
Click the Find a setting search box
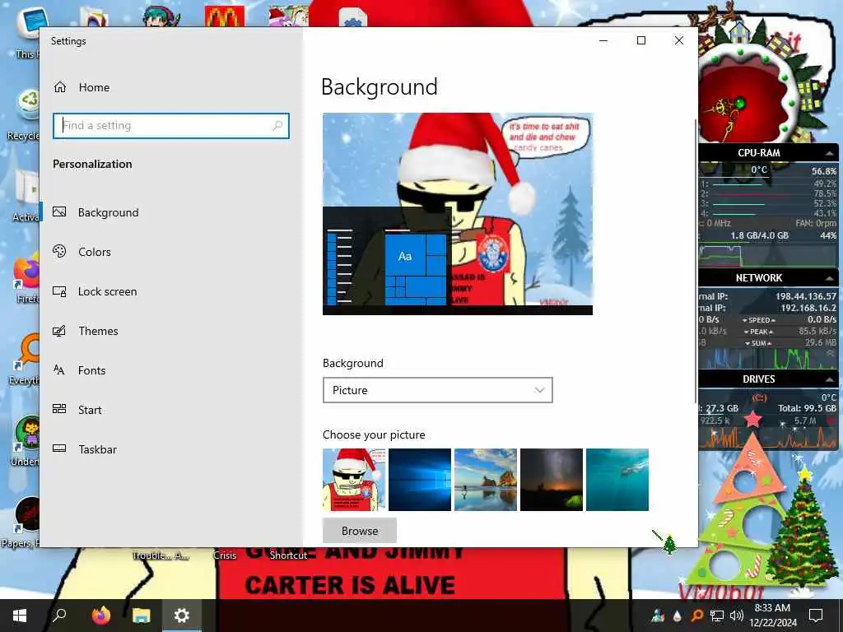(x=171, y=126)
